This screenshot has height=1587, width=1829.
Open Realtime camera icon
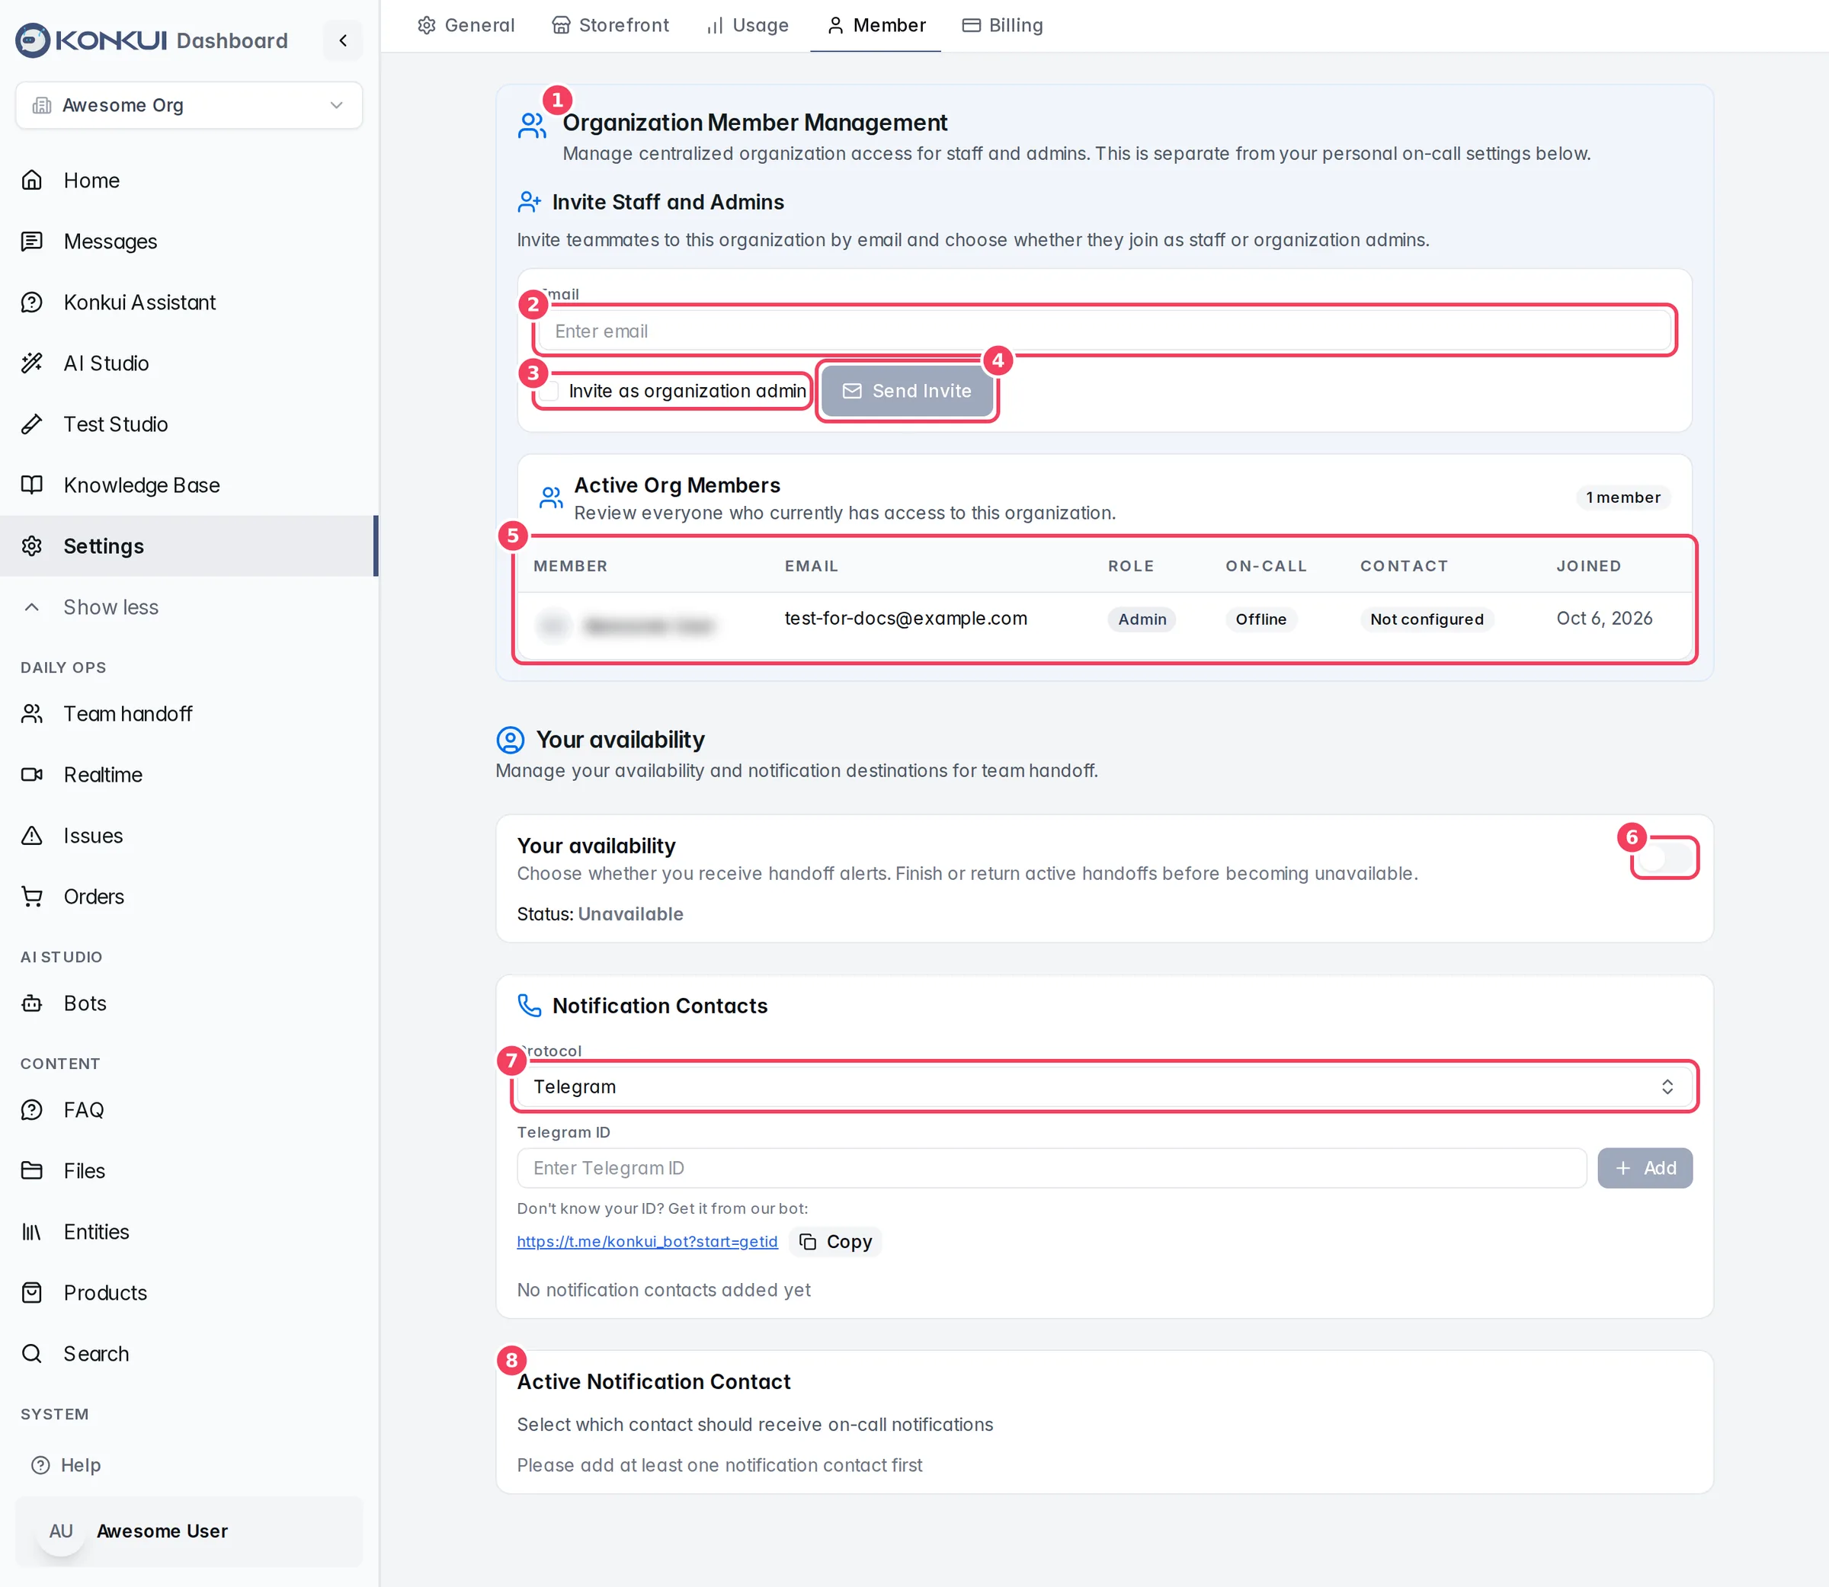[x=32, y=775]
